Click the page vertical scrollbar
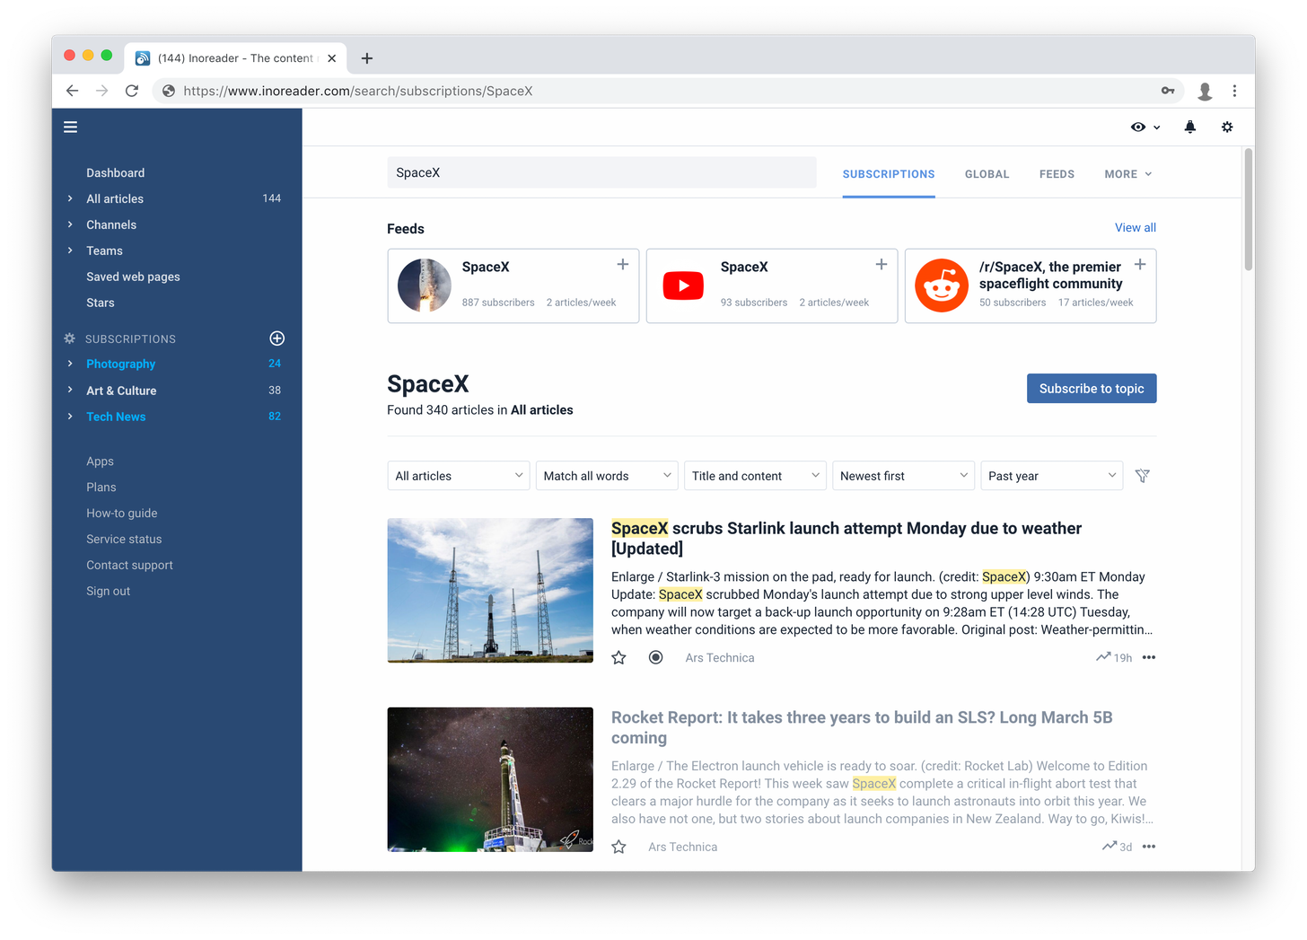 click(x=1249, y=209)
